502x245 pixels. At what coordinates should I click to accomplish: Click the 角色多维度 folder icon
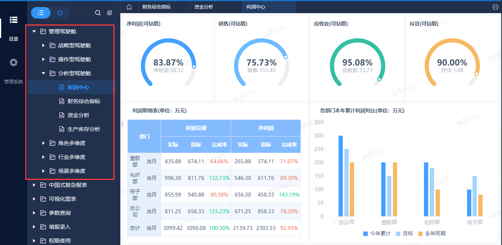[x=52, y=143]
